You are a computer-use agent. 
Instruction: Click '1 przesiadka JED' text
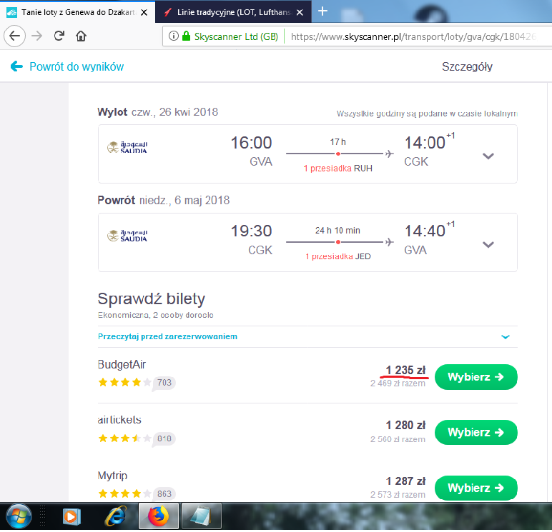338,256
